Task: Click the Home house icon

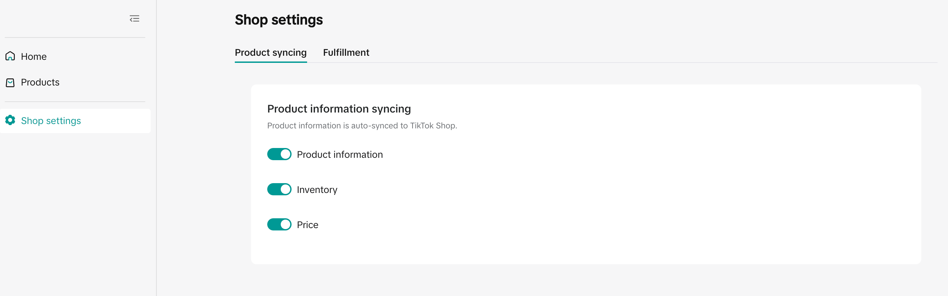Action: 10,56
